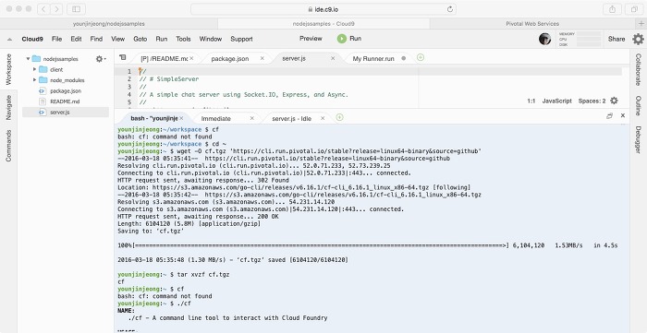Open the Edit menu
647x333 pixels.
[x=76, y=39]
